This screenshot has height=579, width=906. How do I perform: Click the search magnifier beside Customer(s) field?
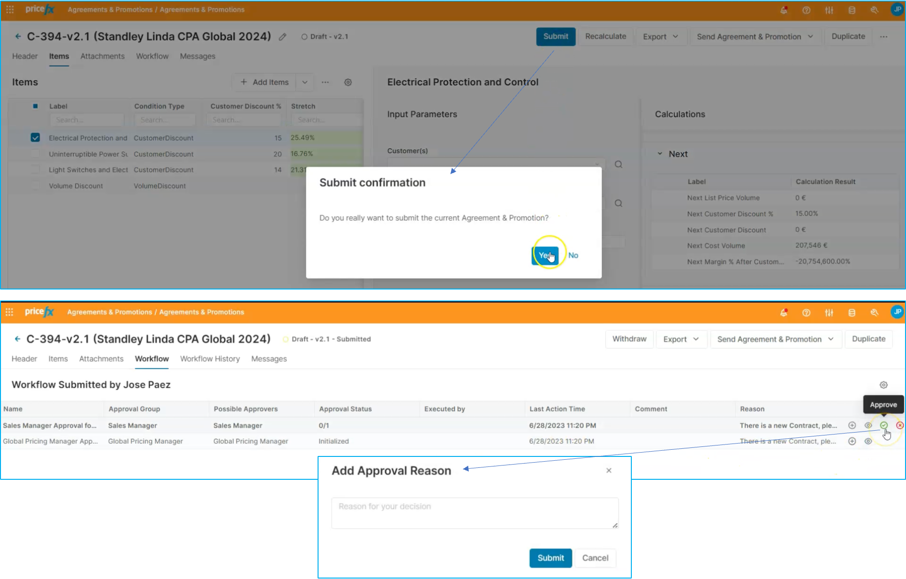[x=618, y=165]
